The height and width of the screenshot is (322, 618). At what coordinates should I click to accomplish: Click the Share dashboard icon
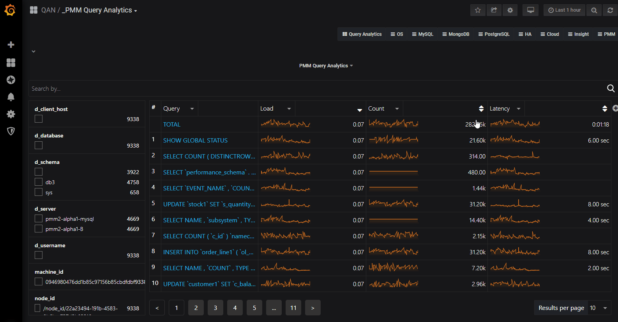[494, 10]
